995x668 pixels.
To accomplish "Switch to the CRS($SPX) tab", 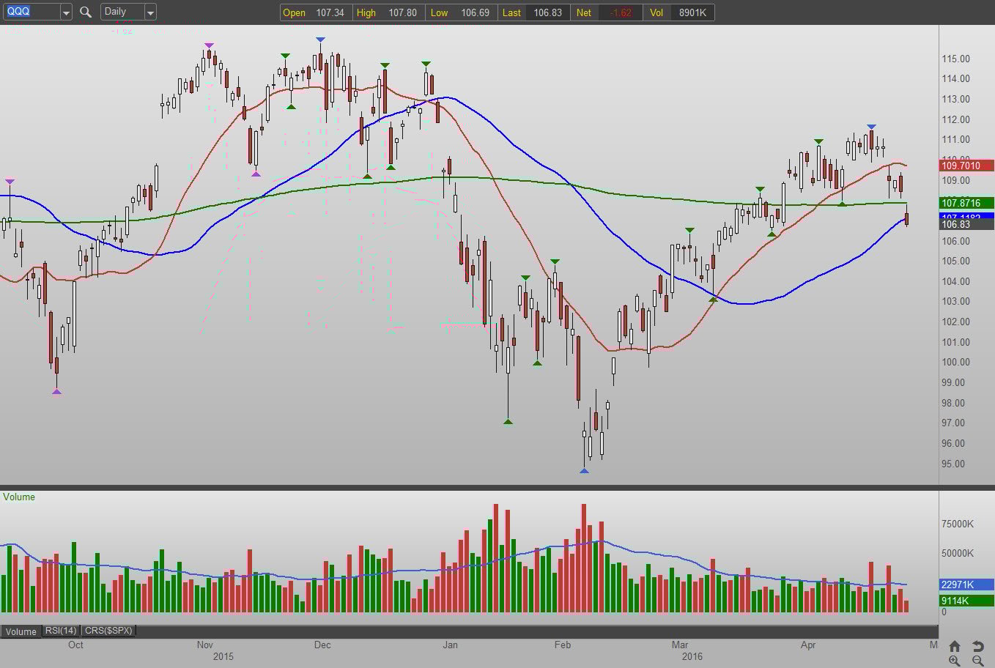I will [x=108, y=631].
